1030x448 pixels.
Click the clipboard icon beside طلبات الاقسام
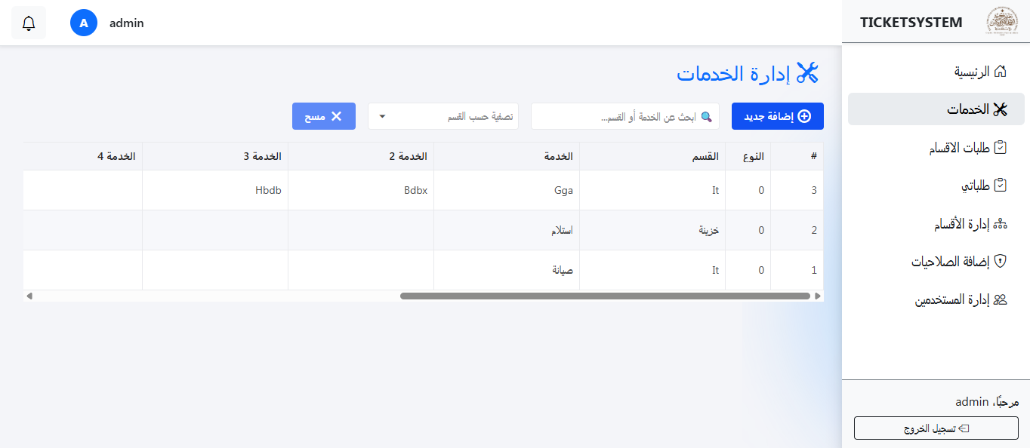click(x=1001, y=148)
